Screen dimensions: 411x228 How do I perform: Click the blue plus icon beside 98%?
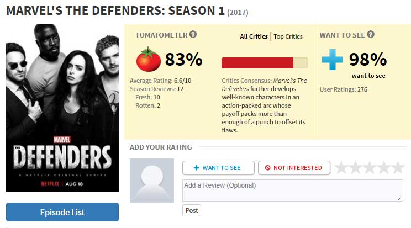(333, 60)
